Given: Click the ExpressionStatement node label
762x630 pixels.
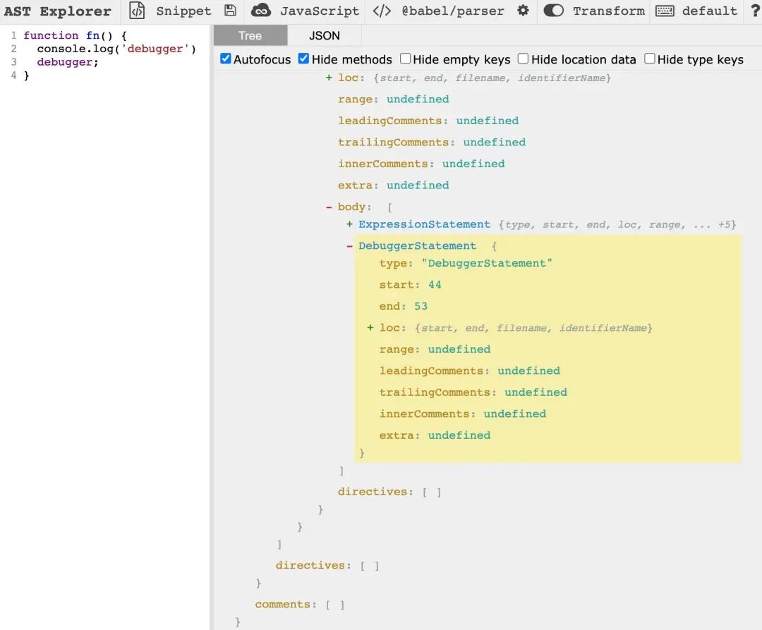Looking at the screenshot, I should [424, 224].
